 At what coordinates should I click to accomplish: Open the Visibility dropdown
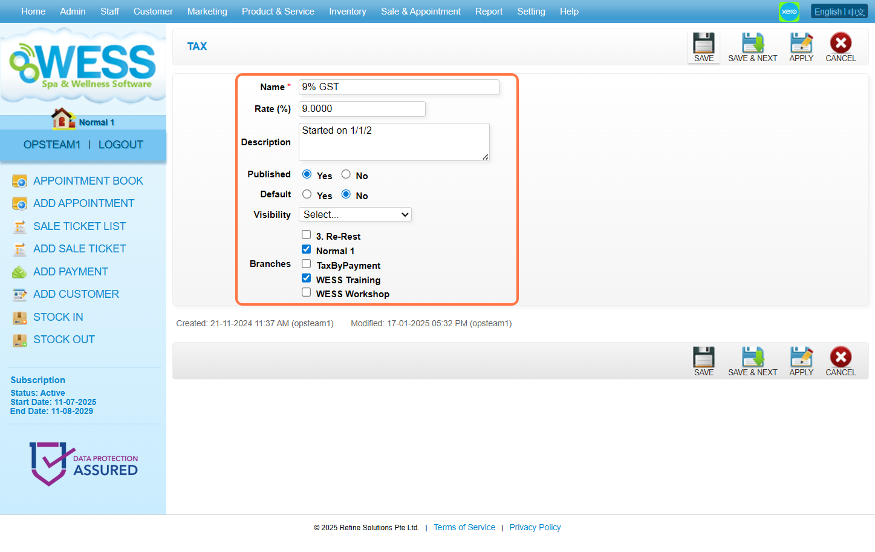[355, 215]
